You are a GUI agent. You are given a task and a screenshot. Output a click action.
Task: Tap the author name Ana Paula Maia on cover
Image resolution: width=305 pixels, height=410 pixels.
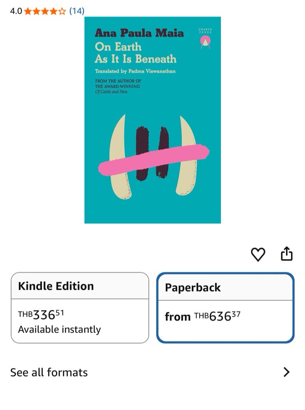pyautogui.click(x=139, y=33)
